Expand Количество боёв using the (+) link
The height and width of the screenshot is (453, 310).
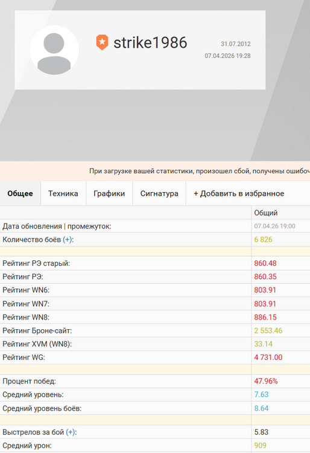[68, 240]
